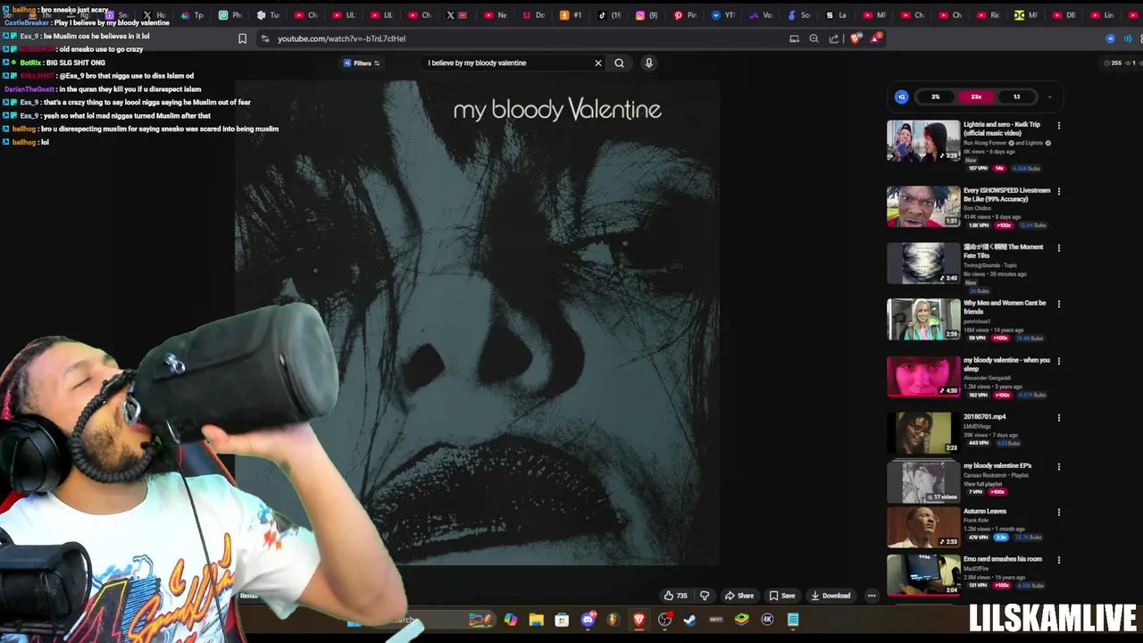
Task: Open options menu for 20180701.mp4 video
Action: [x=1059, y=417]
